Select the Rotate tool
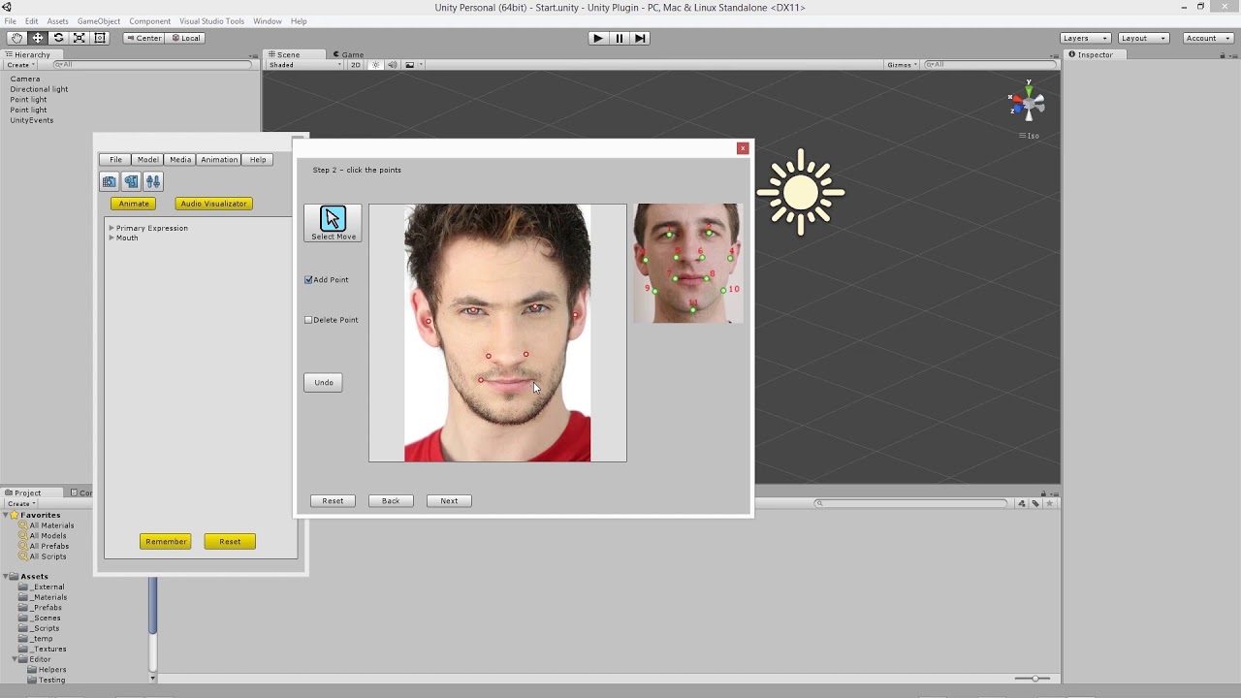The width and height of the screenshot is (1241, 698). (x=58, y=37)
